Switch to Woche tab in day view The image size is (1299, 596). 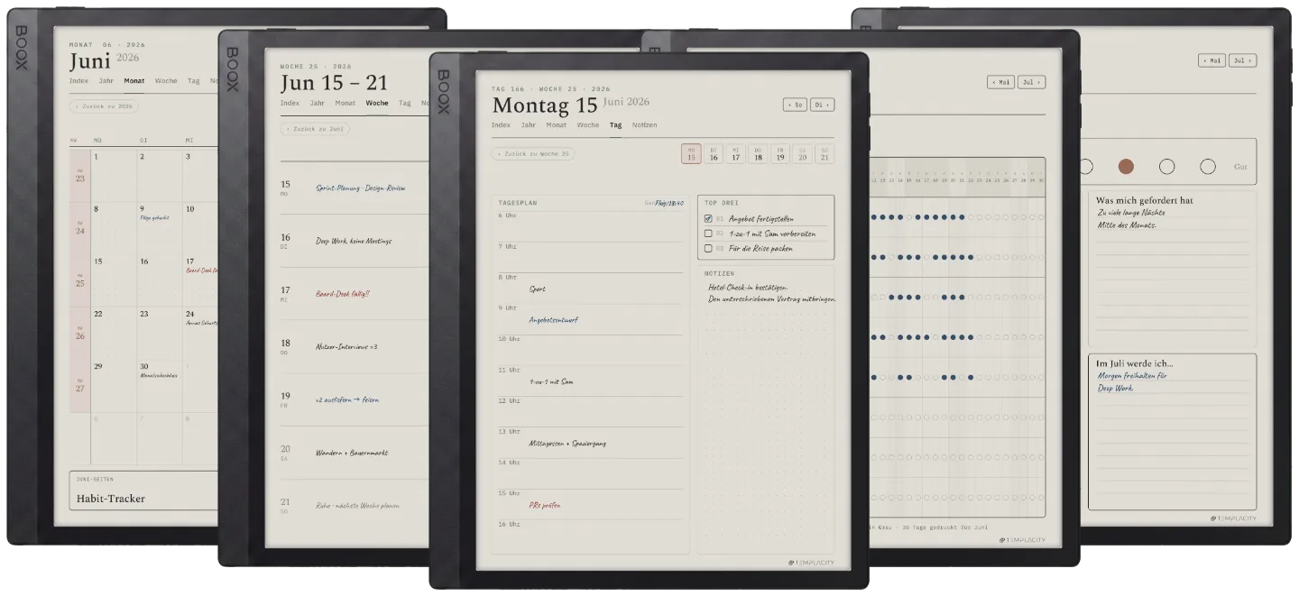click(587, 125)
